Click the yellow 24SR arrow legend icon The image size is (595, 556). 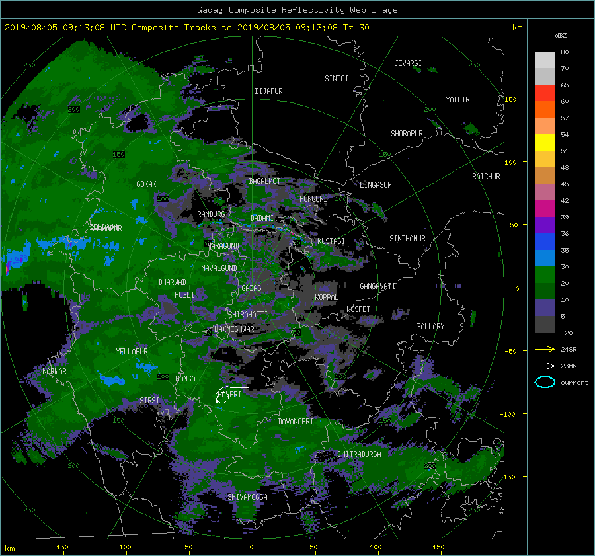pos(545,349)
